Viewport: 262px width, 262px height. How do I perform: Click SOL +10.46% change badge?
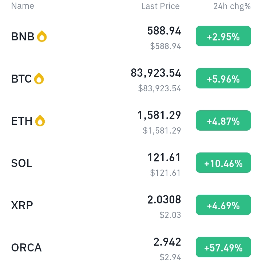223,163
